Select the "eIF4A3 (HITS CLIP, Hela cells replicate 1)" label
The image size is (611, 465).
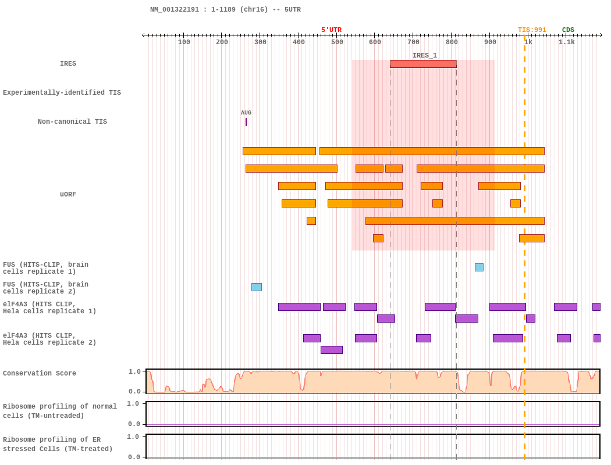(49, 307)
